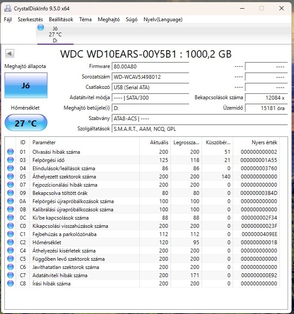The image size is (294, 314).
Task: Click status orb for Elindulások/leállások száma
Action: 10,168
